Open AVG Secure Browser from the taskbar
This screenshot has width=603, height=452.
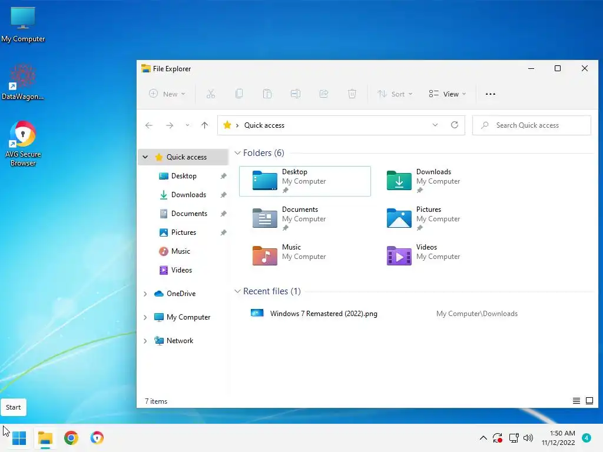click(97, 438)
